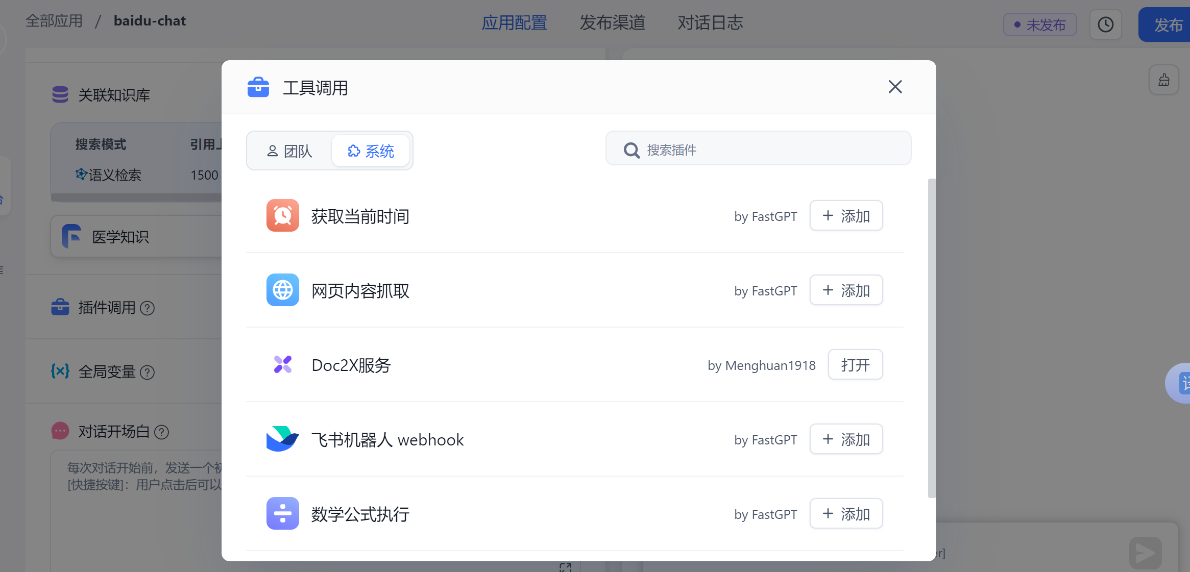Click the blue 发布 button
Image resolution: width=1190 pixels, height=572 pixels.
(1165, 24)
